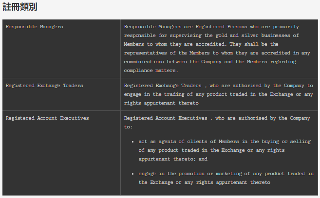Screen dimensions: 320x198
Task: Click 'appurtenant thereto; and' line
Action: point(173,159)
